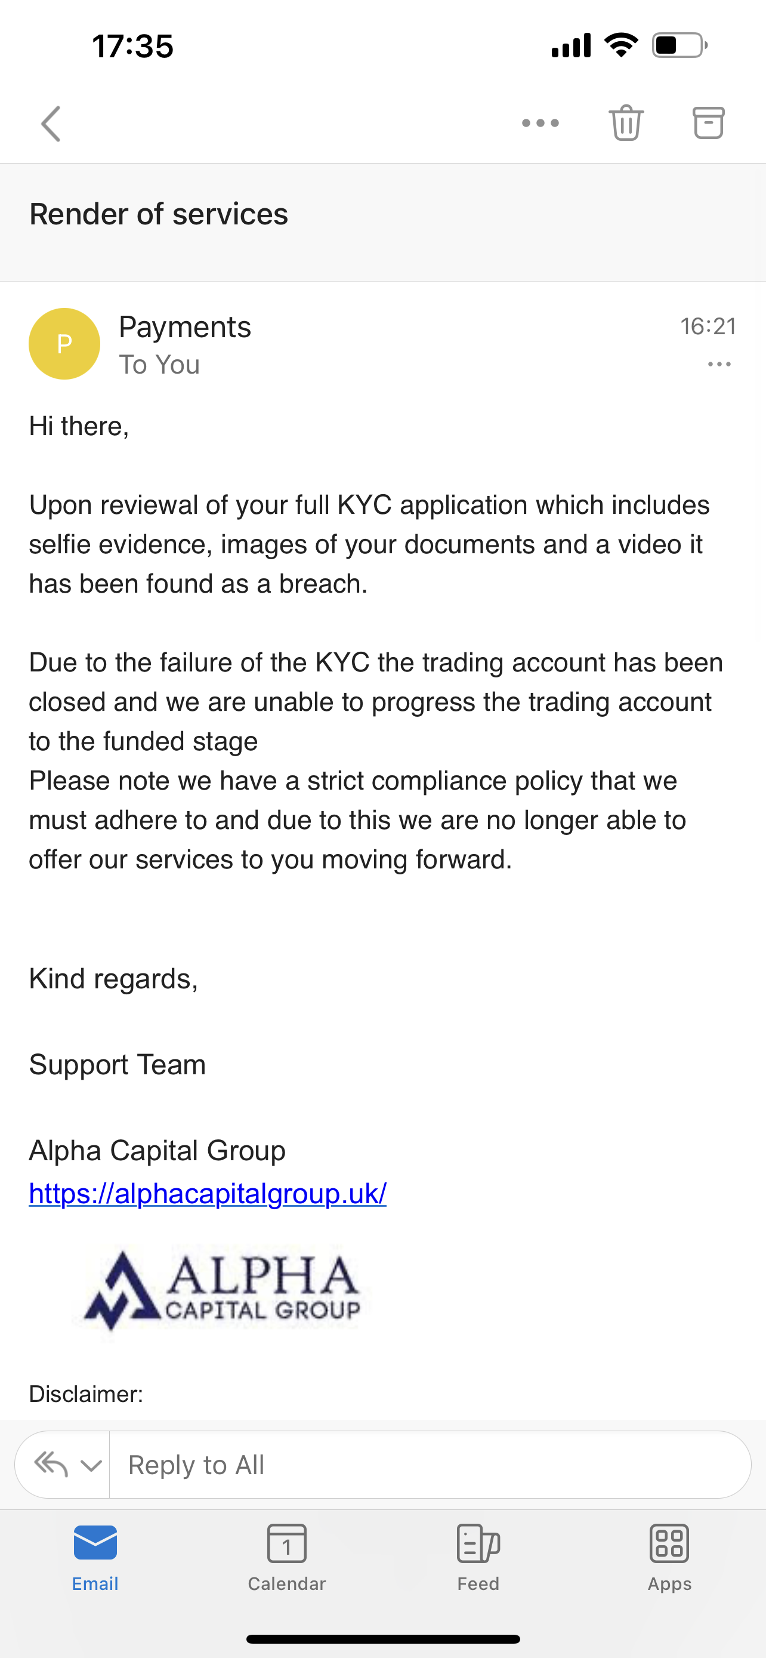The width and height of the screenshot is (766, 1658).
Task: Tap the Payments sender name
Action: tap(185, 327)
